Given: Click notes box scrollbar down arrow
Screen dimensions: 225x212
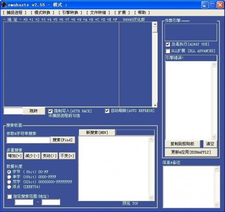Looking at the screenshot, I should pyautogui.click(x=216, y=204).
